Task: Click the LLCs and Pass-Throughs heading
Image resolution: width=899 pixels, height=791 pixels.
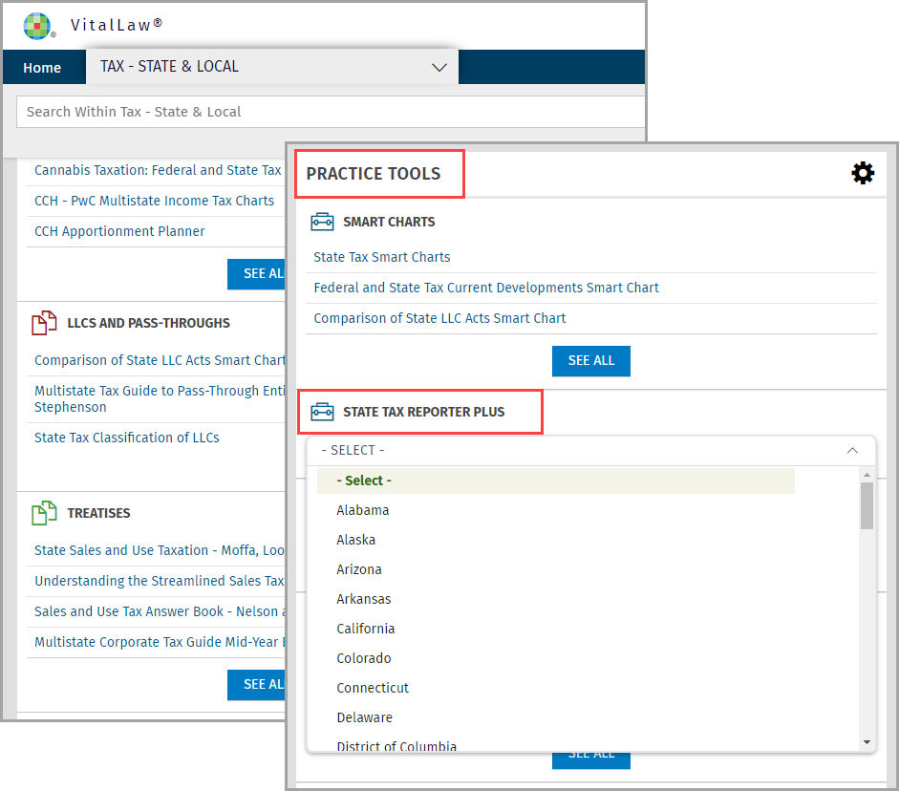Action: pyautogui.click(x=148, y=323)
